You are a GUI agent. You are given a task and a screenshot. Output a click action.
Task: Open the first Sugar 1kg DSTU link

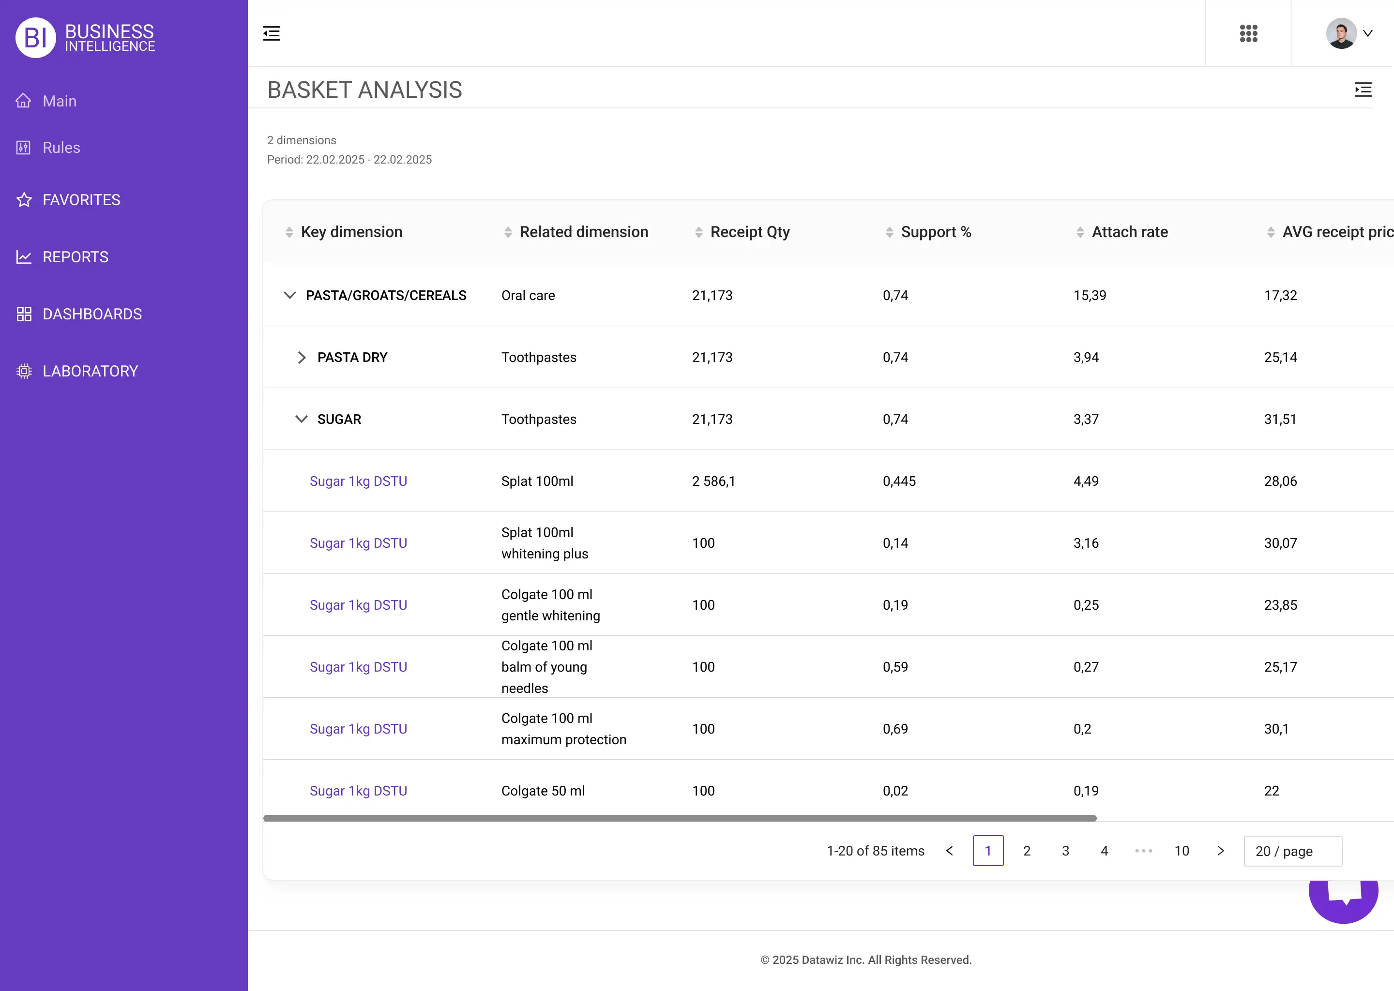[358, 481]
